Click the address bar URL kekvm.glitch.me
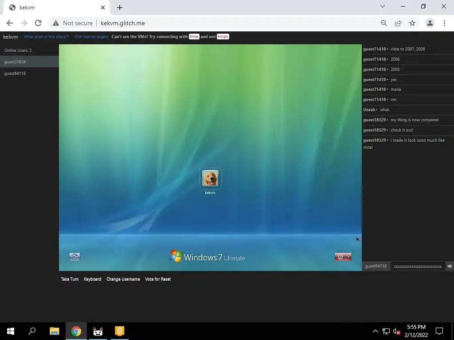This screenshot has height=340, width=454. point(122,23)
